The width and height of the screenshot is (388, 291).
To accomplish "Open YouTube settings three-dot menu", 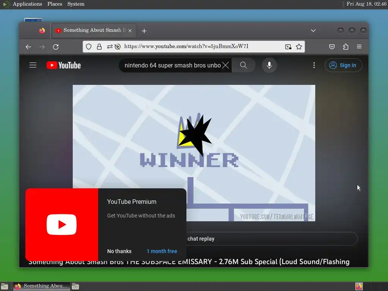I will tap(314, 65).
